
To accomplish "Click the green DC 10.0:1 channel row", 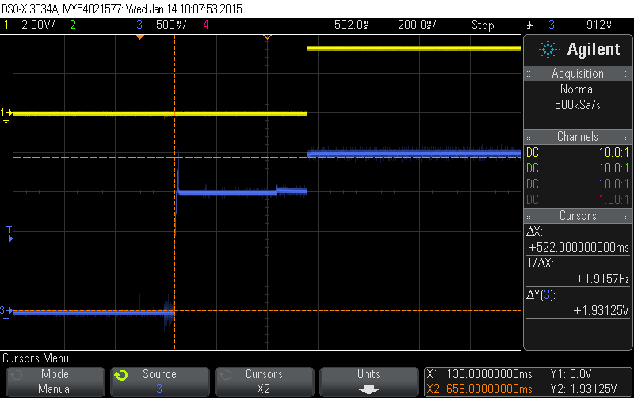I will (x=578, y=168).
